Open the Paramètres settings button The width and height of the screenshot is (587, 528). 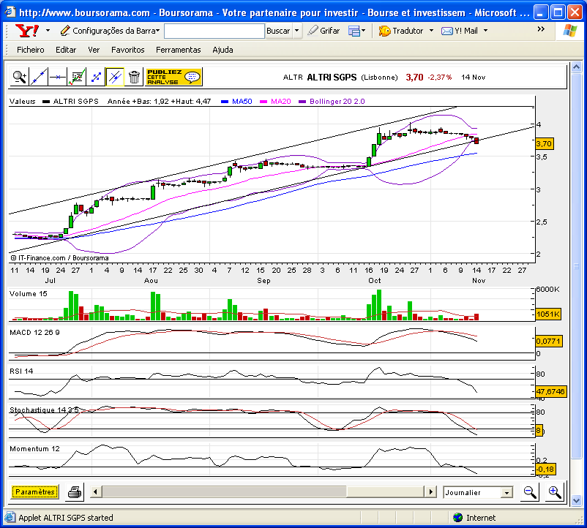(35, 491)
